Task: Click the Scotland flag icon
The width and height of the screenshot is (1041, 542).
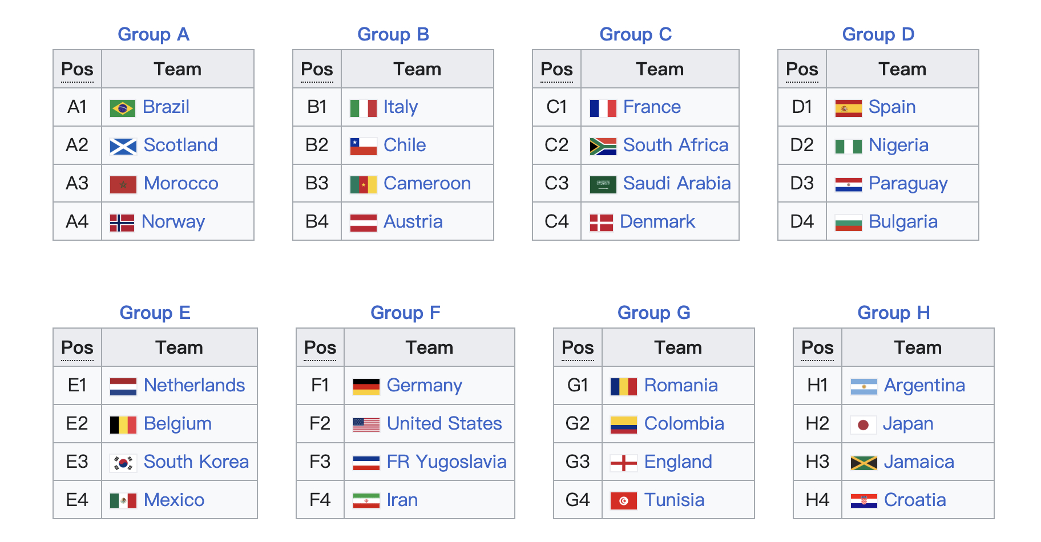Action: (123, 146)
